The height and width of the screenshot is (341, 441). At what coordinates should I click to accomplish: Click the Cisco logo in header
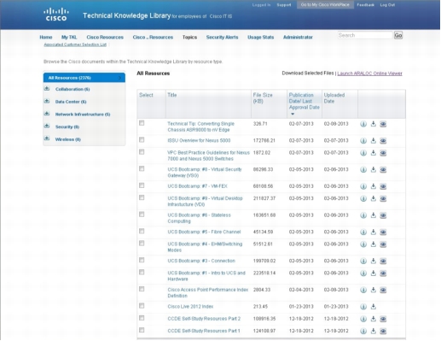(56, 15)
